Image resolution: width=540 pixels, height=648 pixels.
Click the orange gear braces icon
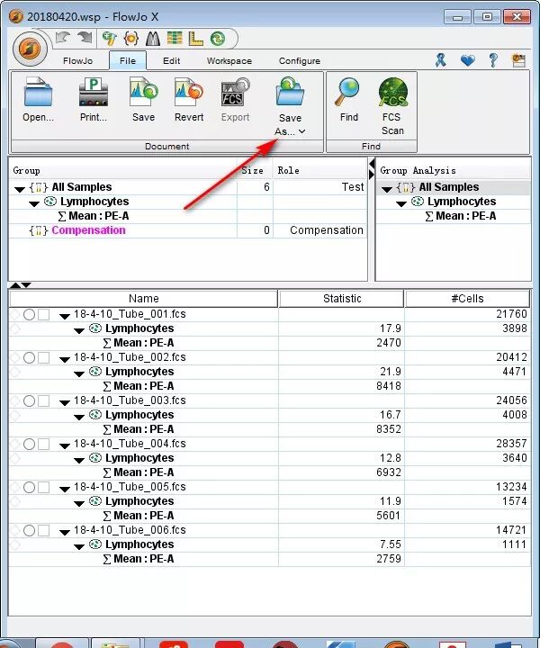point(131,39)
